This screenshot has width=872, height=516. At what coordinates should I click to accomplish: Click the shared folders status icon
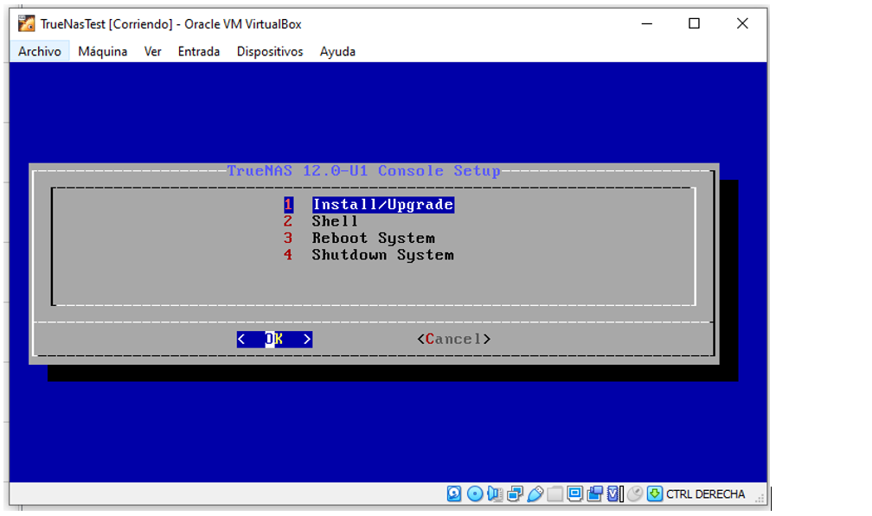click(555, 494)
